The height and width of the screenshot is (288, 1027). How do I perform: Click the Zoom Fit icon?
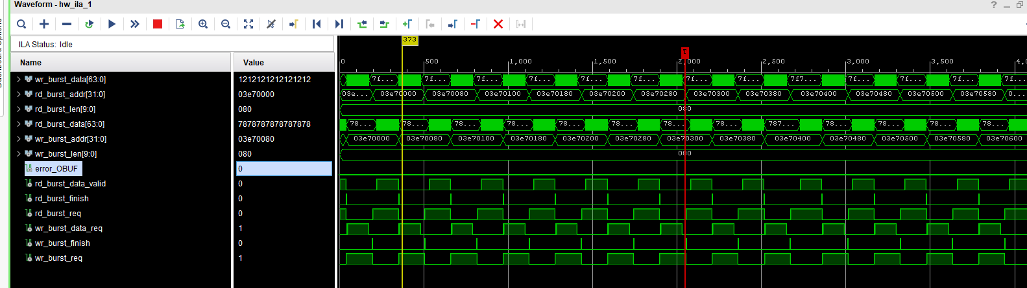(248, 24)
